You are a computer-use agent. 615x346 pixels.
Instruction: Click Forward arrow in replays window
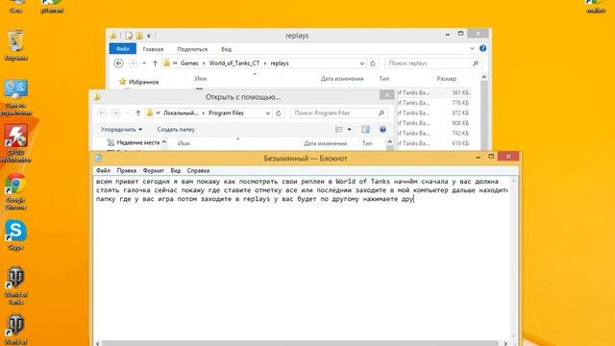pyautogui.click(x=133, y=63)
